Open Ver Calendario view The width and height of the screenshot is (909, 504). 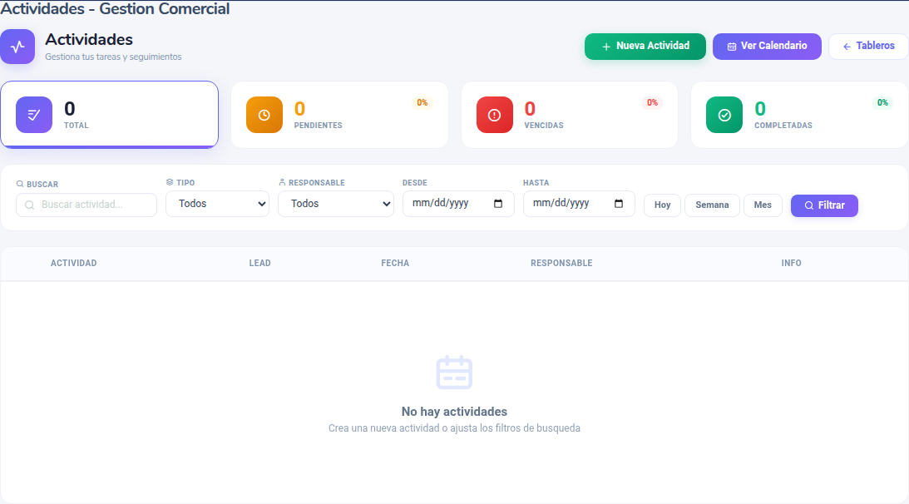(x=767, y=47)
